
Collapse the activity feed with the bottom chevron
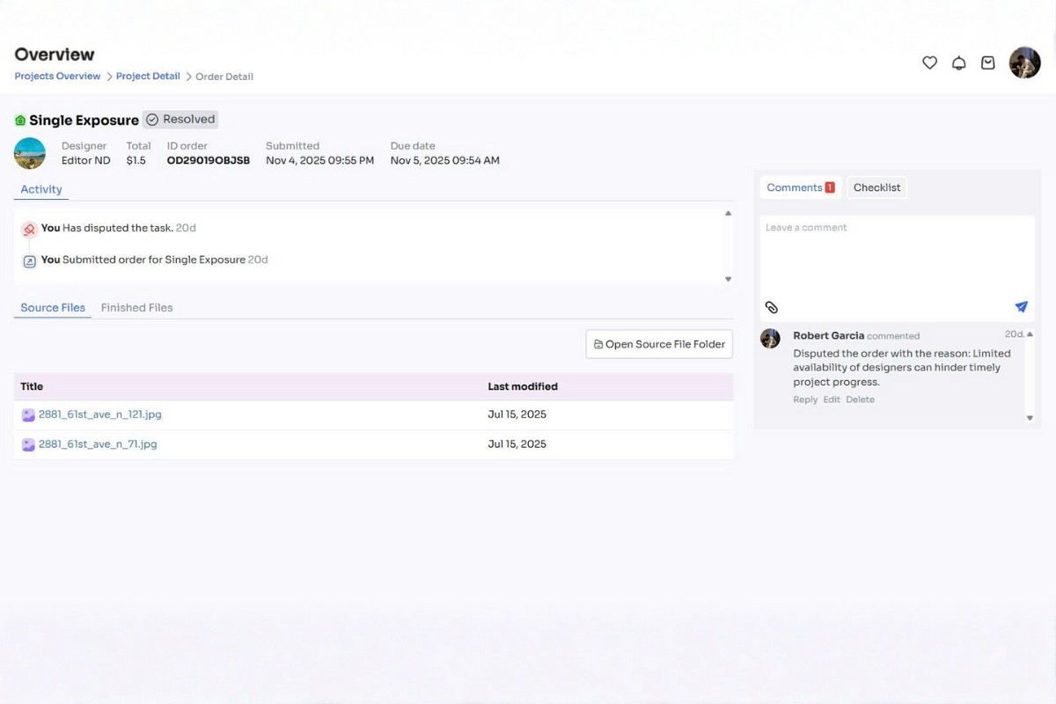pos(727,278)
